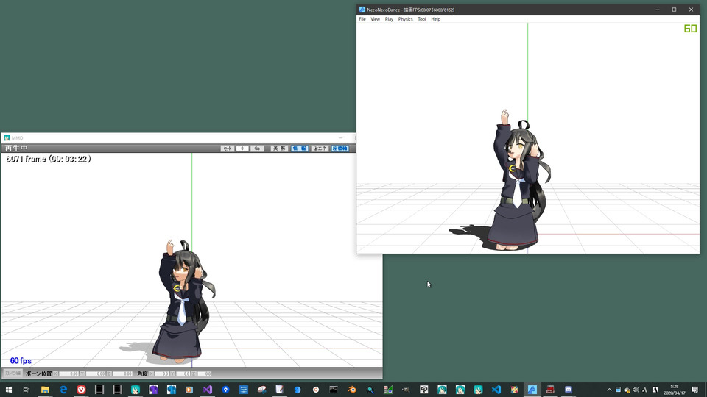Click the MMD window title bar icon

[7, 137]
